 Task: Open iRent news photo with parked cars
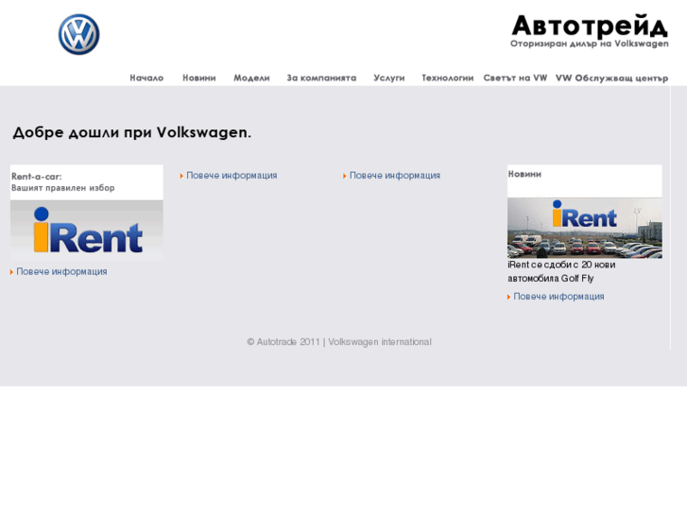point(585,228)
